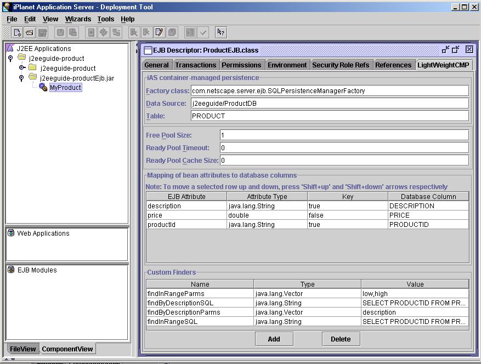The width and height of the screenshot is (481, 364).
Task: Open the View menu
Action: [x=50, y=19]
